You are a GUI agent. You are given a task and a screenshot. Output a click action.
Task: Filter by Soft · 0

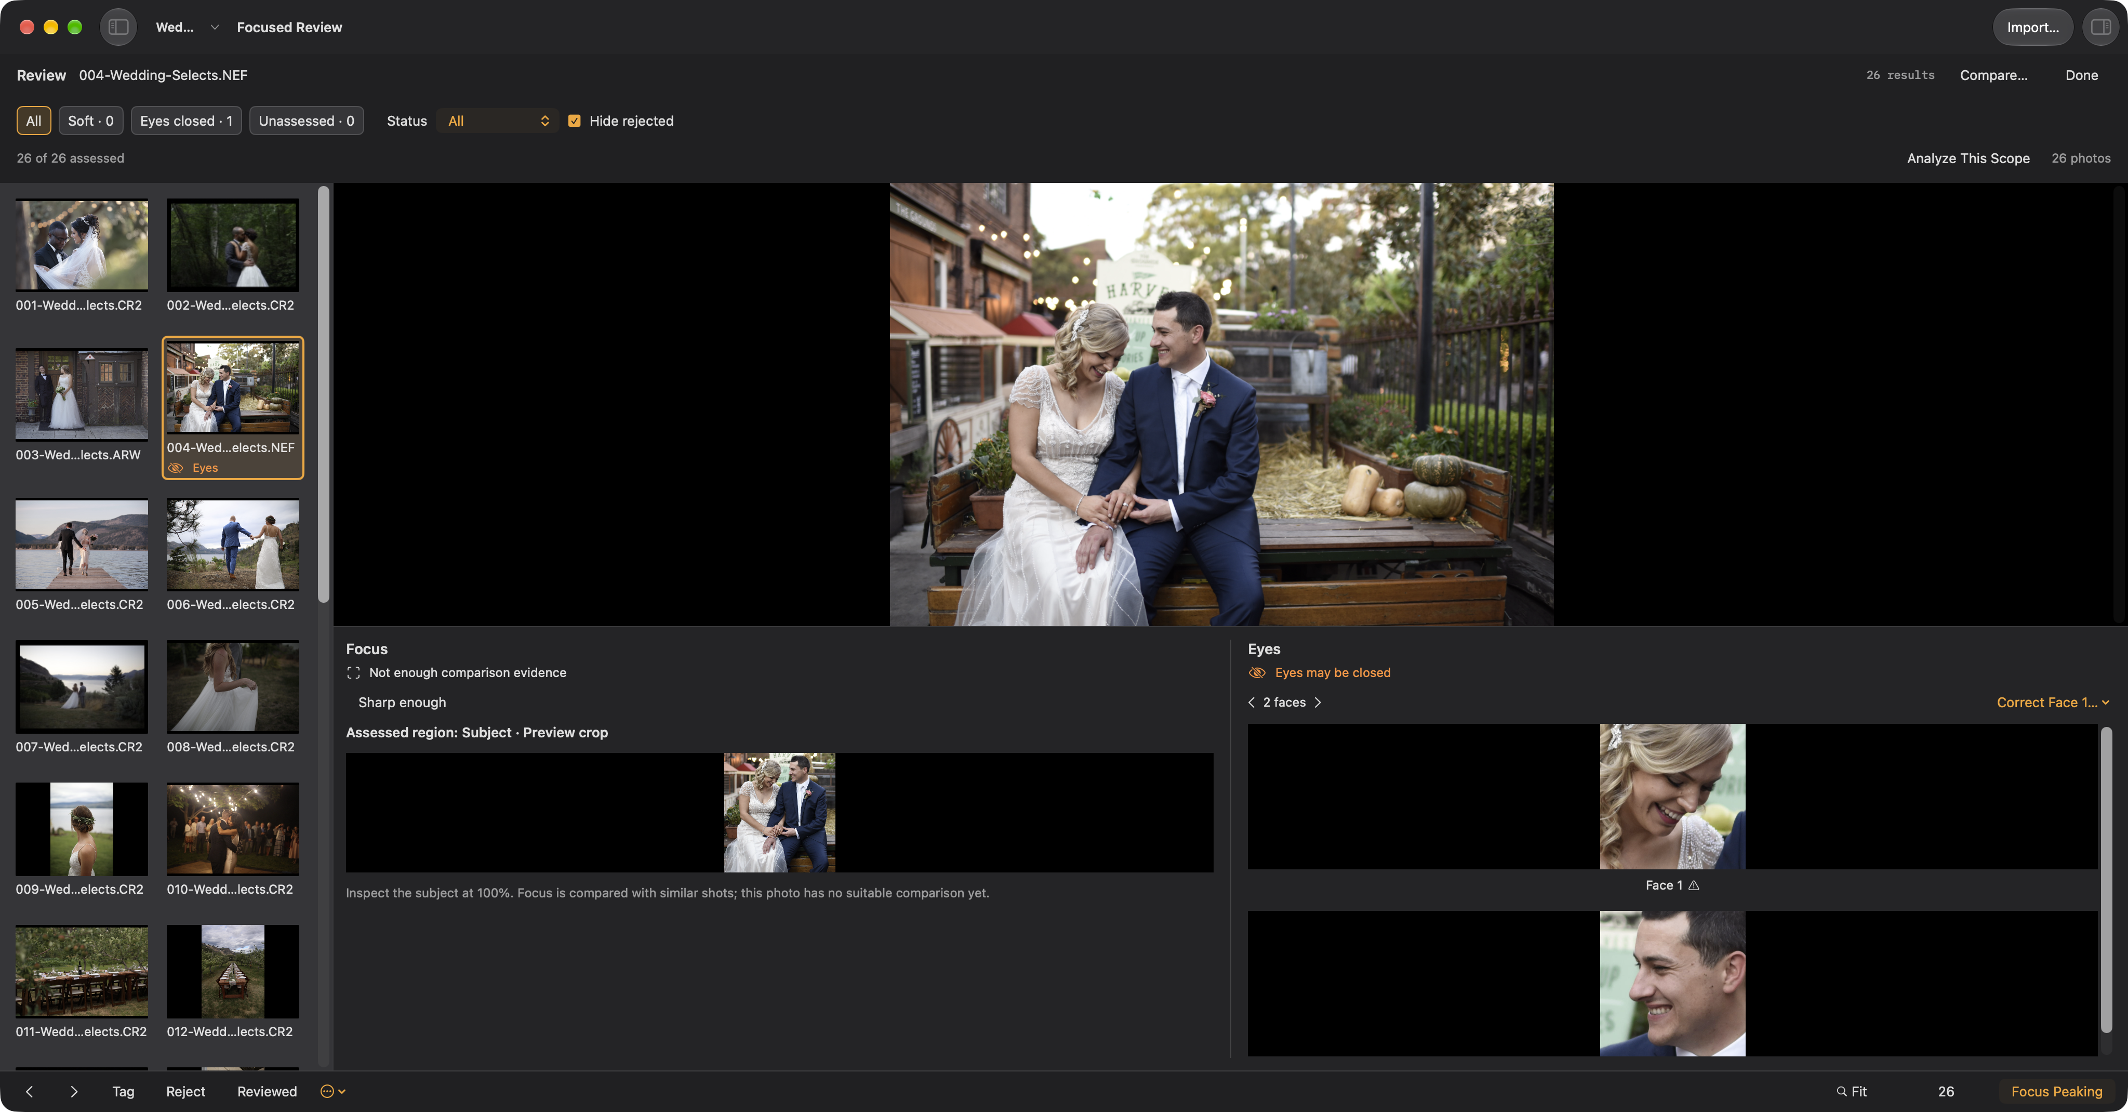pos(91,121)
